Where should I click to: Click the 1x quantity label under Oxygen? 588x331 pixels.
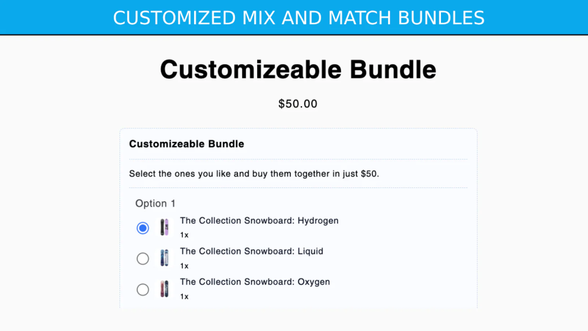point(183,297)
